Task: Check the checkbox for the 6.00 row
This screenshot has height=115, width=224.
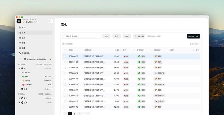Action: pos(65,101)
